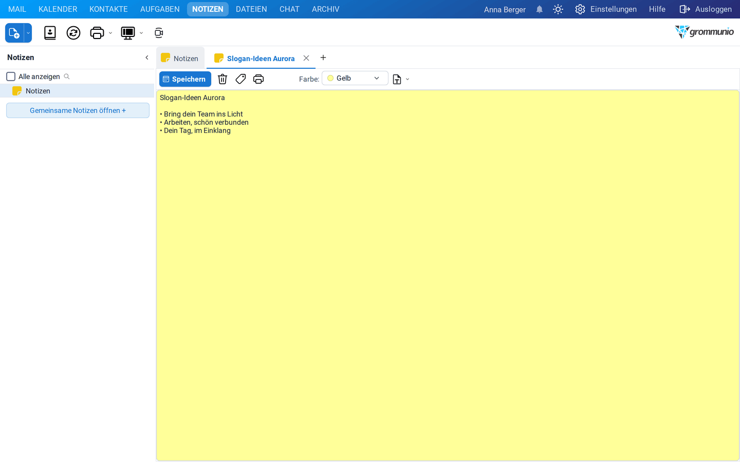This screenshot has width=740, height=462.
Task: Switch to the Notizen tab
Action: pos(180,58)
